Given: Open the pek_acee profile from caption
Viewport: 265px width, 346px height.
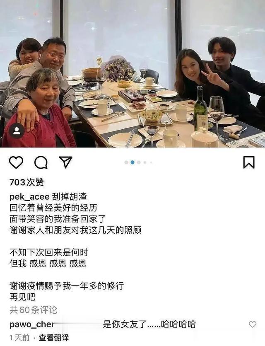Looking at the screenshot, I should pyautogui.click(x=29, y=197).
